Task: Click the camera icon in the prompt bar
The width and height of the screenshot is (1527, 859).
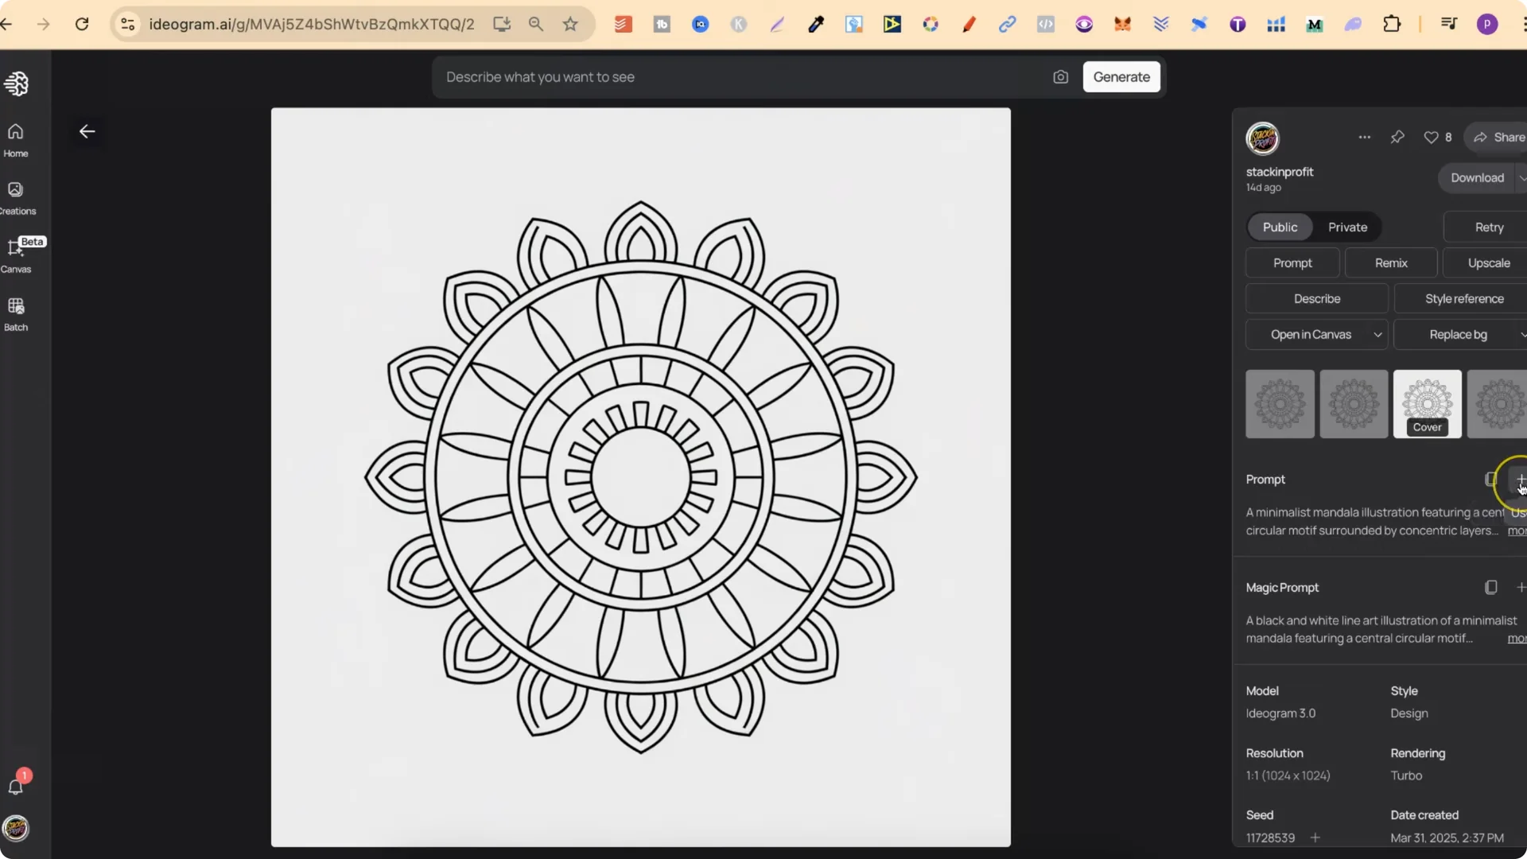Action: (1061, 76)
